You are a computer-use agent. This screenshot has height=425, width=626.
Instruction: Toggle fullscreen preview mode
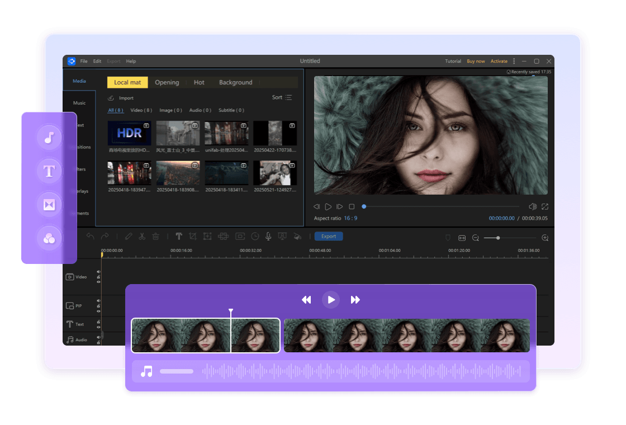[544, 206]
